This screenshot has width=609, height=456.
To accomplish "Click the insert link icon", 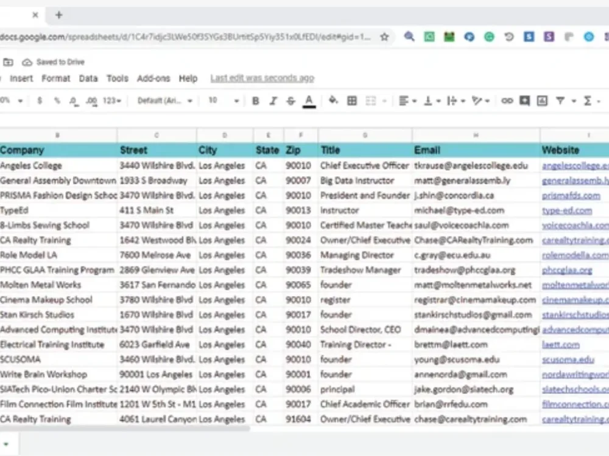I will [x=507, y=101].
